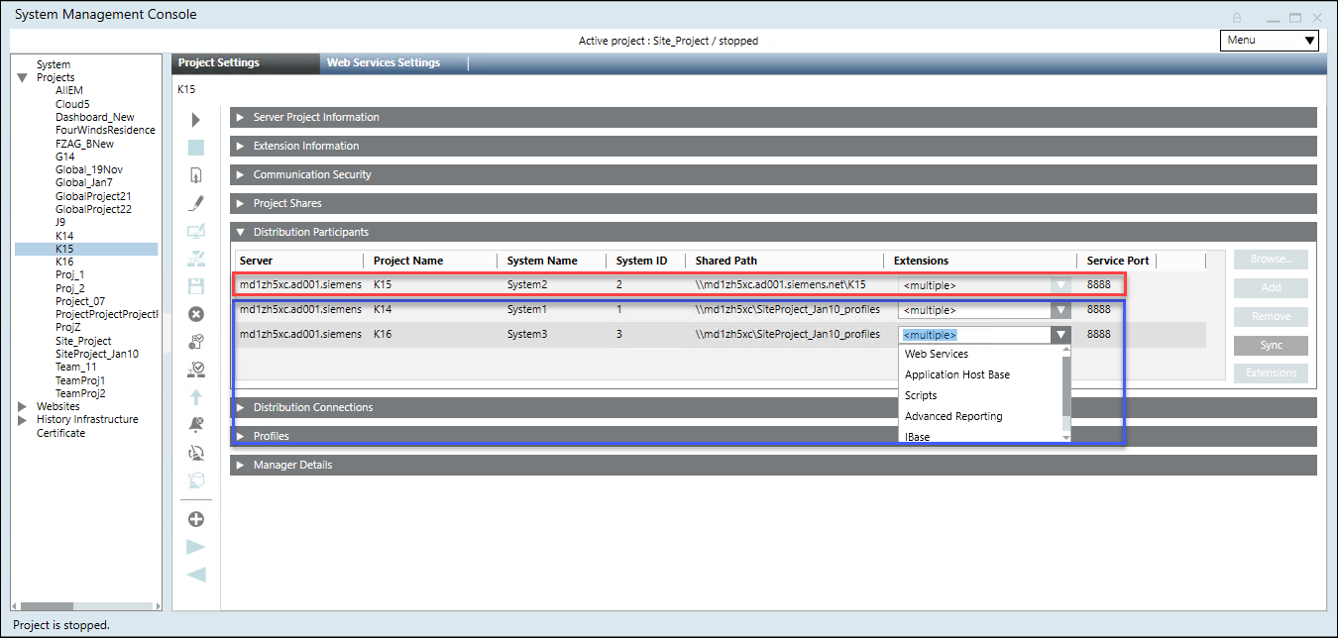Click the Sync button
This screenshot has height=638, width=1338.
click(1271, 346)
